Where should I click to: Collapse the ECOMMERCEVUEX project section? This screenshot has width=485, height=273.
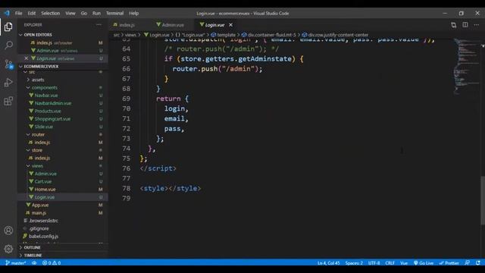40,66
